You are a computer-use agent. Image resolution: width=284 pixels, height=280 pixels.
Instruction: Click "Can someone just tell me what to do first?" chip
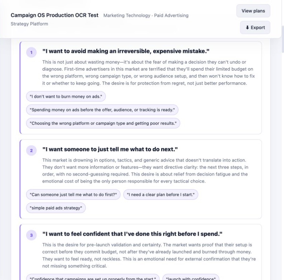[x=73, y=195]
